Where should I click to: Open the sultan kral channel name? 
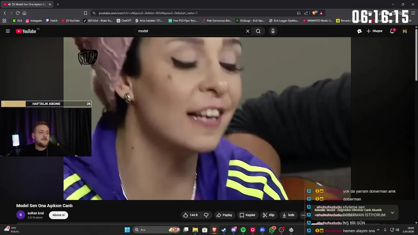tap(36, 213)
